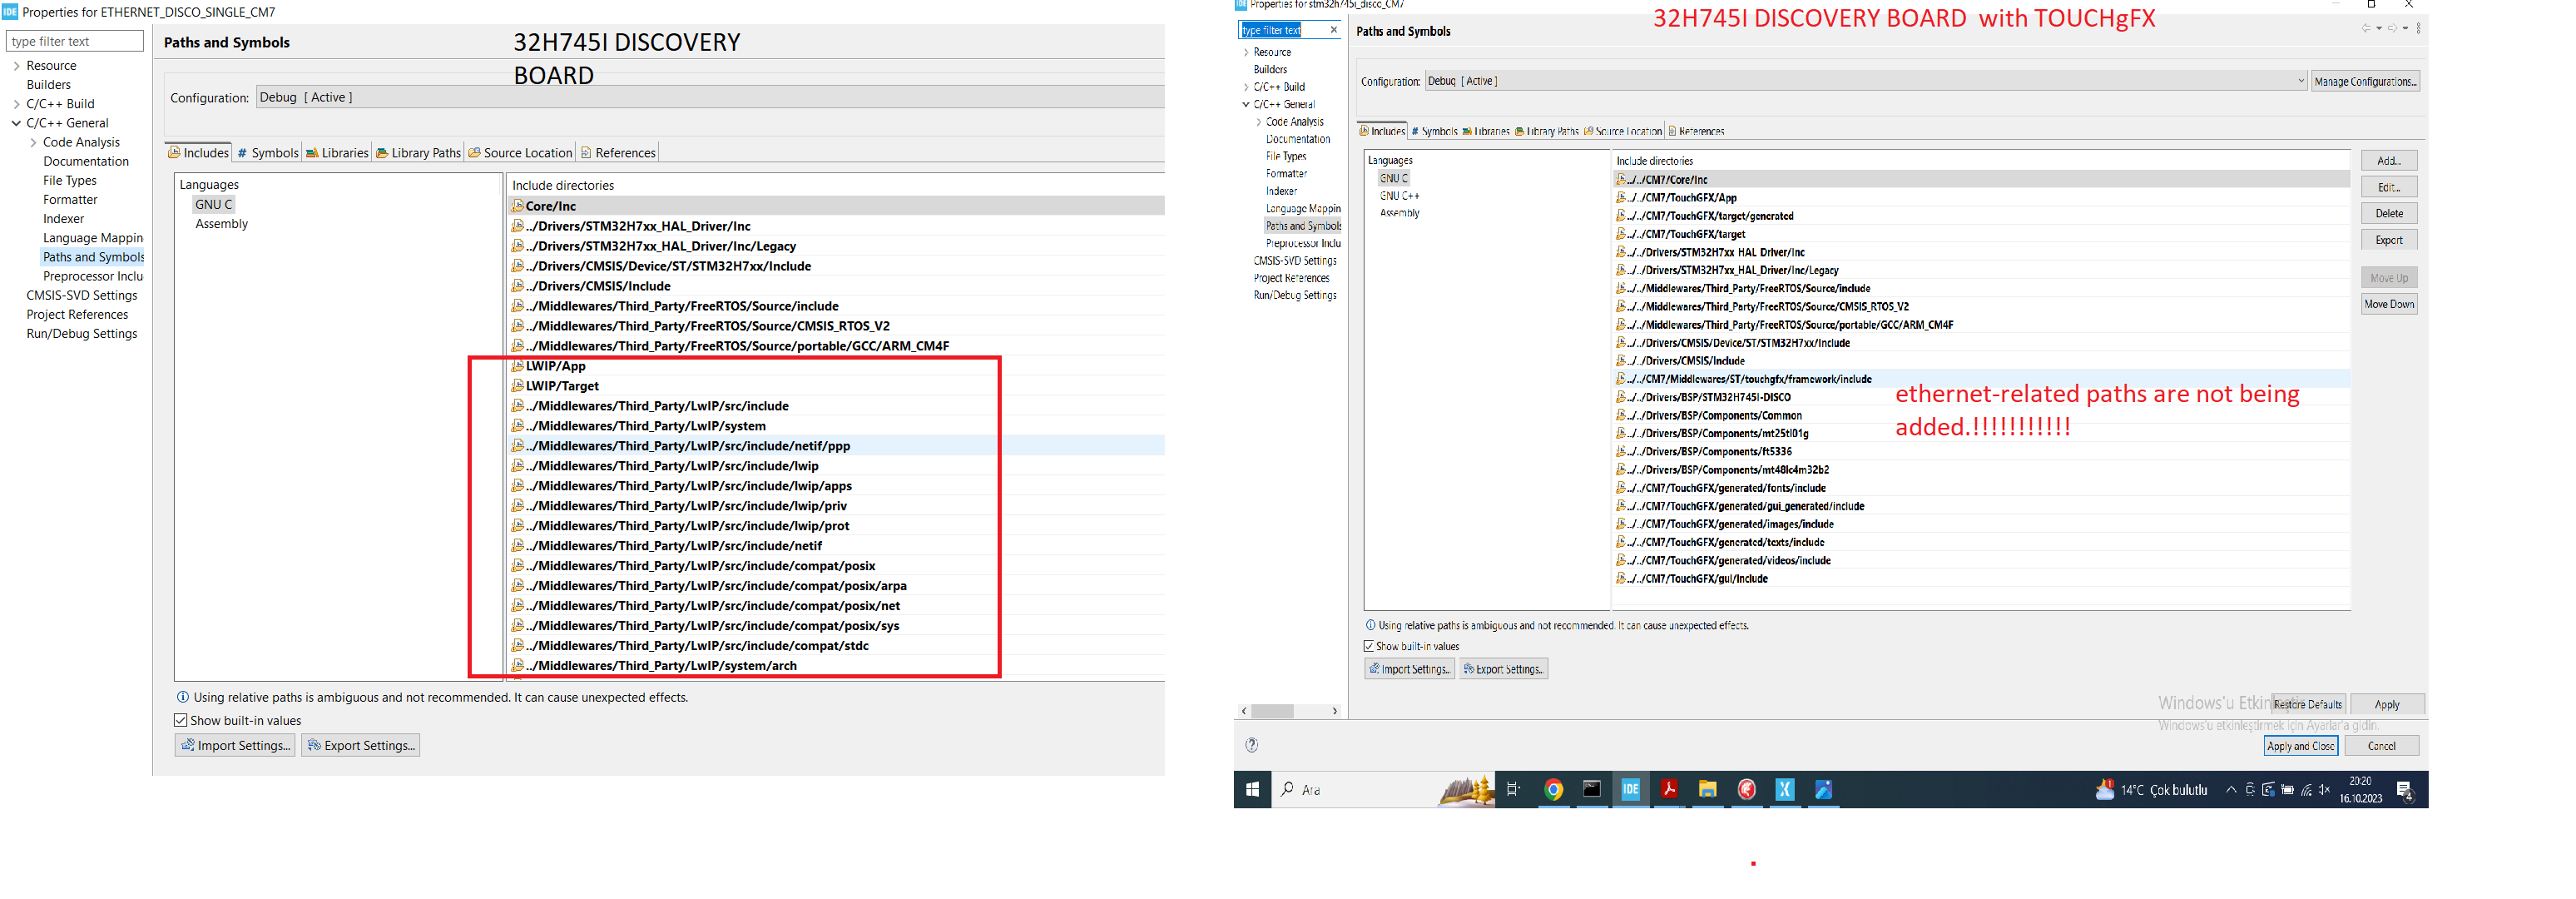Click the Apply and Close button

(2301, 745)
